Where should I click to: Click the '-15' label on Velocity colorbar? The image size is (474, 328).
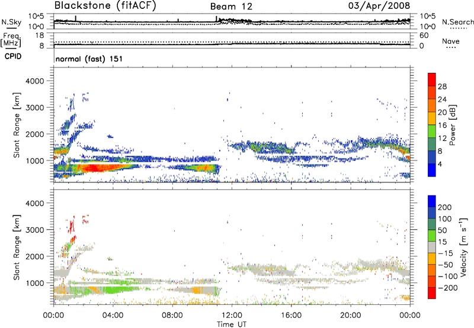click(446, 253)
